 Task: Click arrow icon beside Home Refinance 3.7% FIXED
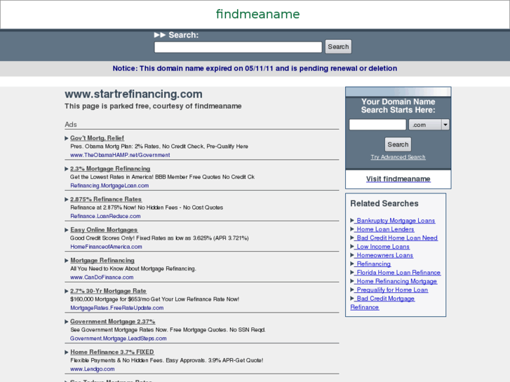pos(67,352)
